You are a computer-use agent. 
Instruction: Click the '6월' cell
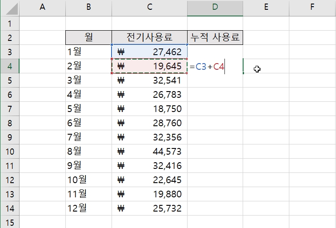coord(88,123)
